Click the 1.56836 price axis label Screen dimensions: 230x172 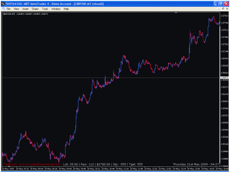tap(225, 66)
